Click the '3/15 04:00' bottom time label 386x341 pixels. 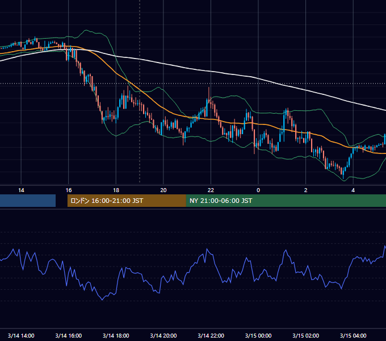[353, 335]
